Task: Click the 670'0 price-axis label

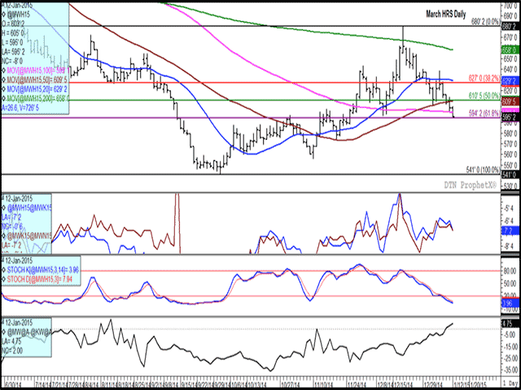Action: (x=512, y=38)
